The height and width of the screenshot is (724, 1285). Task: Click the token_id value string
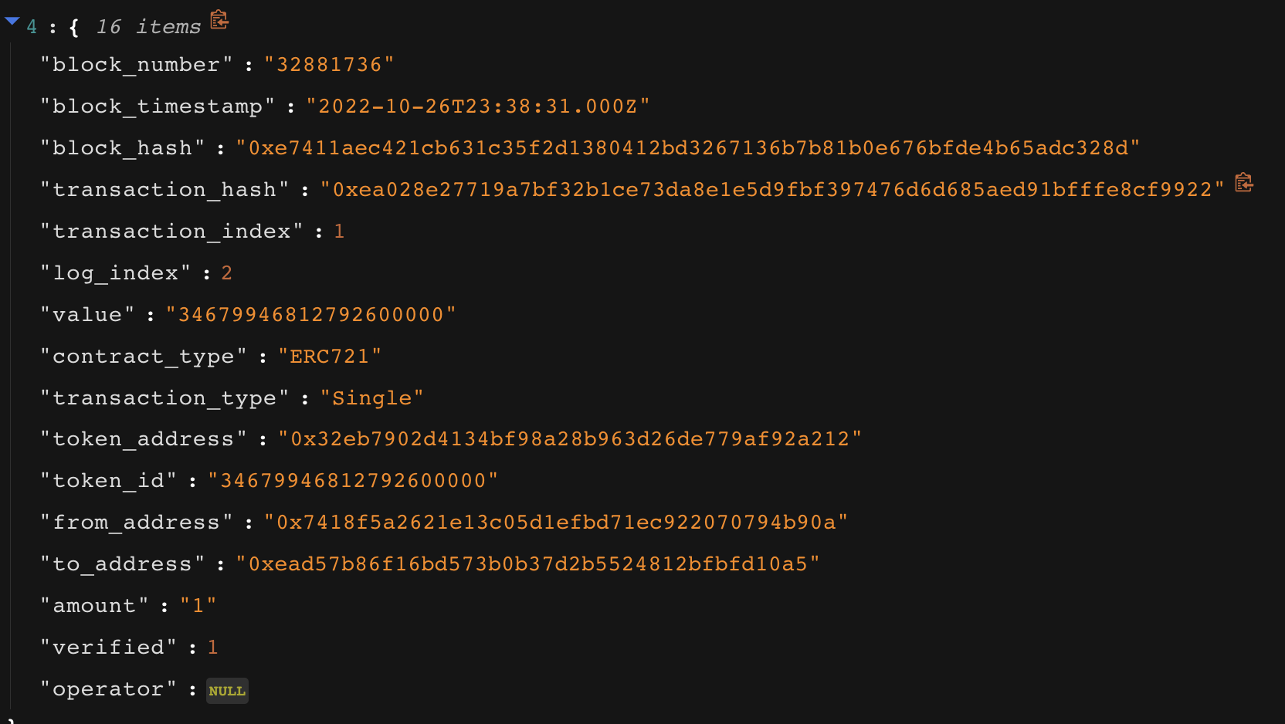pyautogui.click(x=353, y=481)
